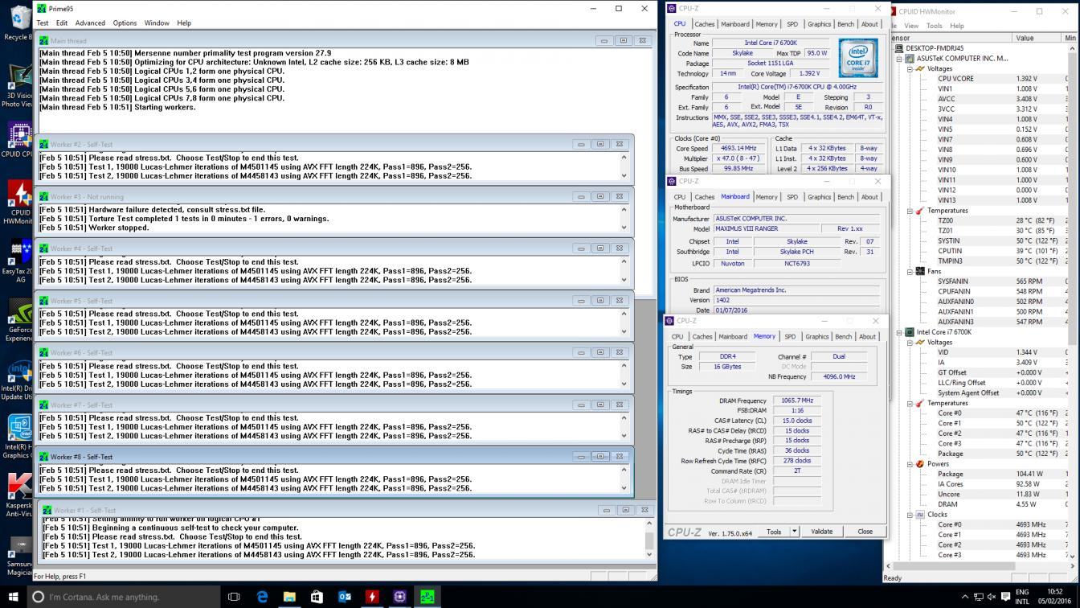Select the Kaspersky Anti-Virus desktop icon

coord(19,495)
